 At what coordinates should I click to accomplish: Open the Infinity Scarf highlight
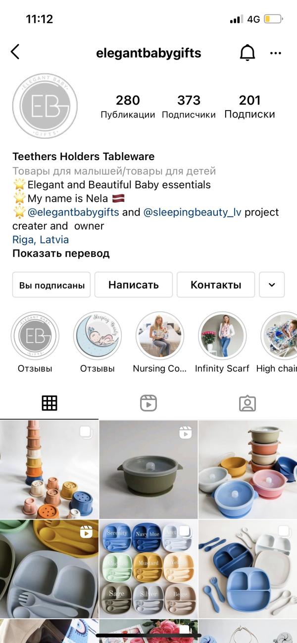(x=222, y=342)
